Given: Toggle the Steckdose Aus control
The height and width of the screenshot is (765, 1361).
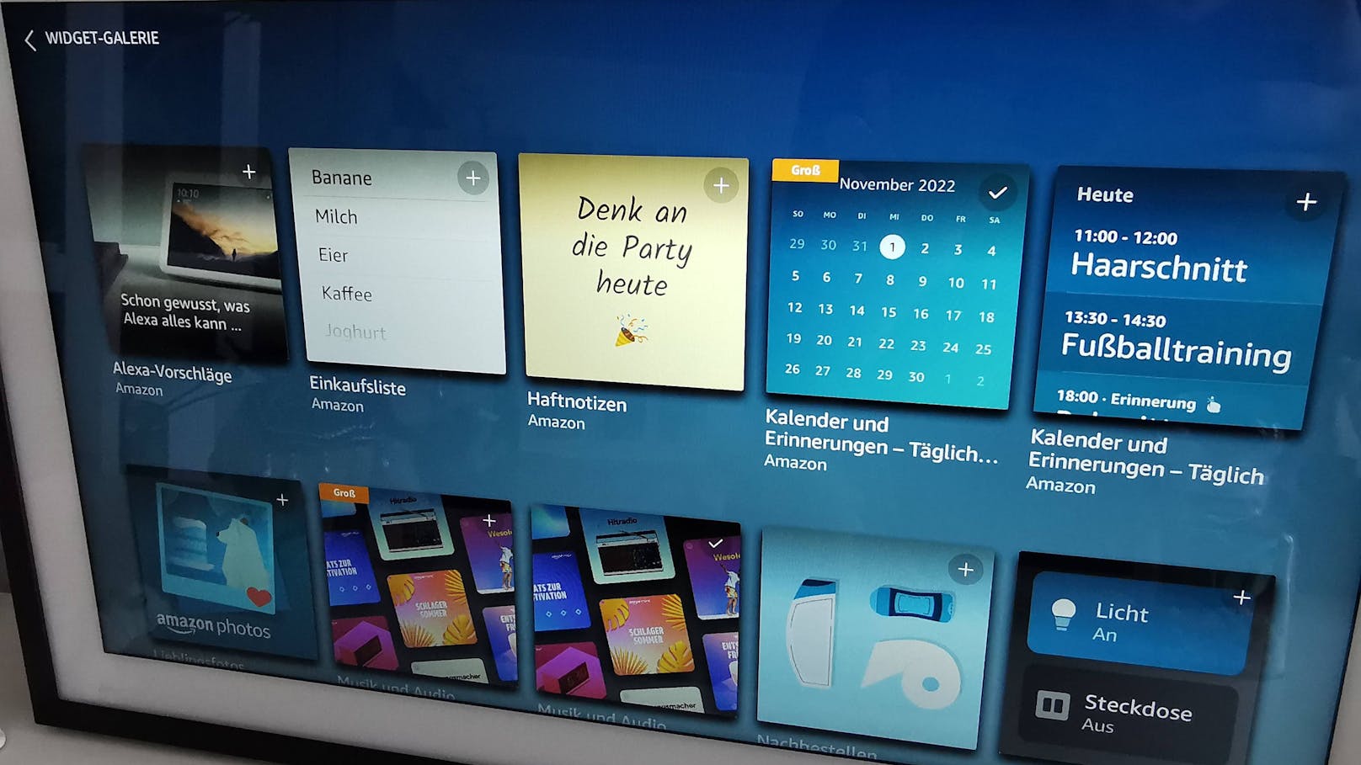Looking at the screenshot, I should [1129, 712].
